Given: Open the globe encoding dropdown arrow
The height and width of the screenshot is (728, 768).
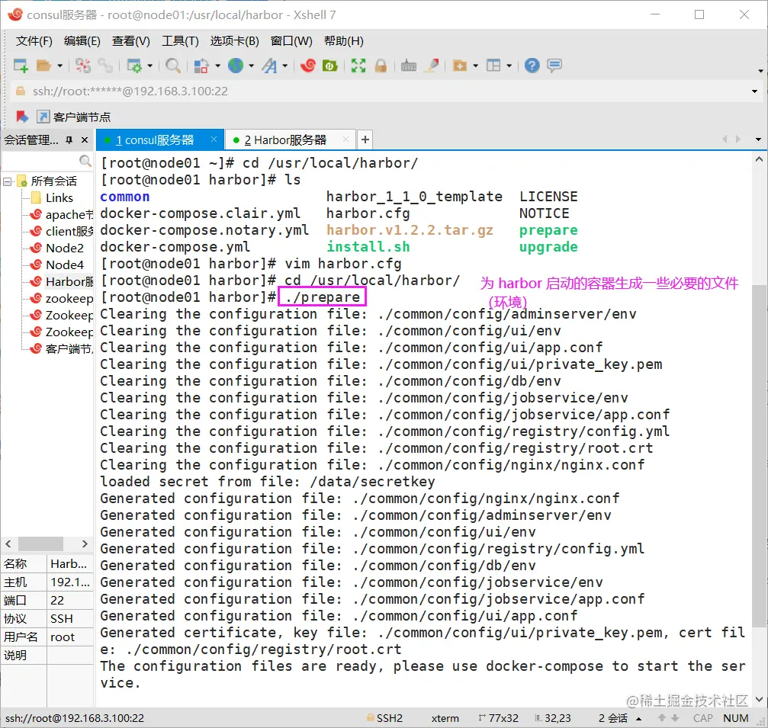Looking at the screenshot, I should [x=251, y=65].
